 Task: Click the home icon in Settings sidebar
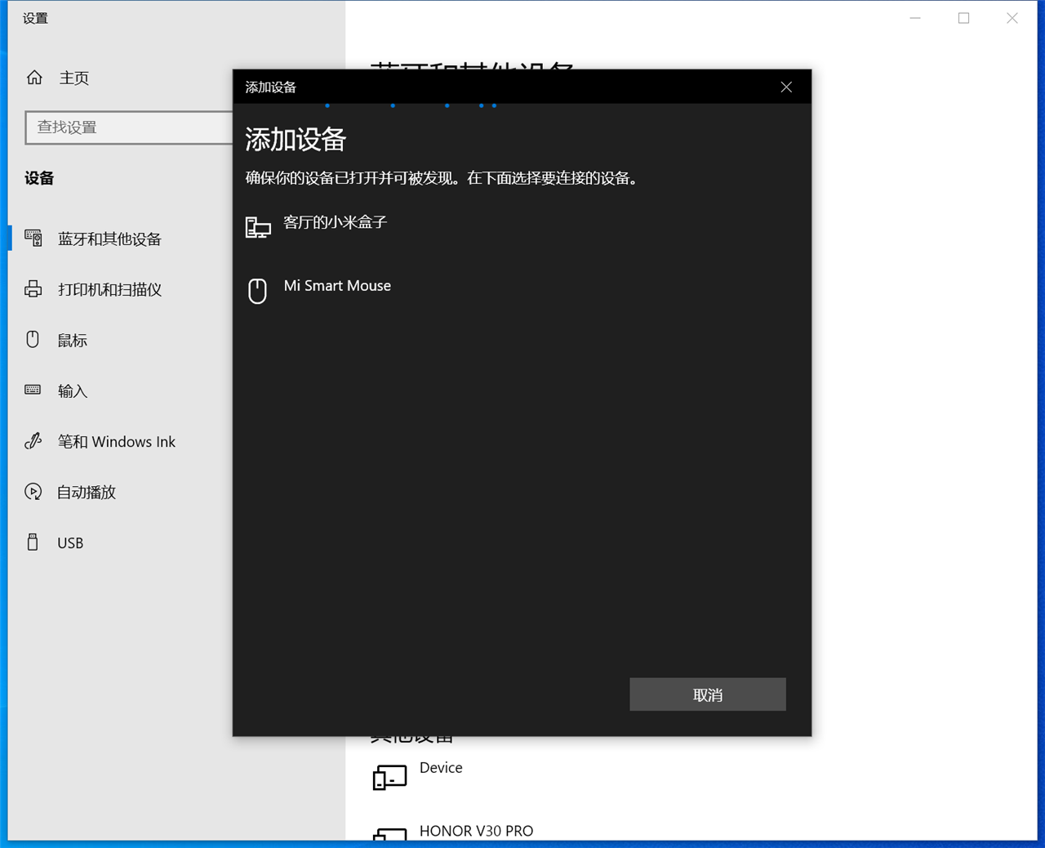[x=34, y=78]
